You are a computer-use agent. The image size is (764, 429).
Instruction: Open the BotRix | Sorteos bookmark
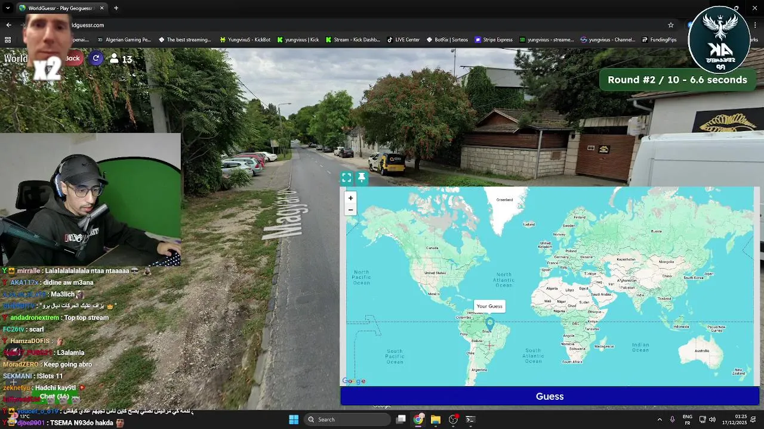(x=448, y=40)
